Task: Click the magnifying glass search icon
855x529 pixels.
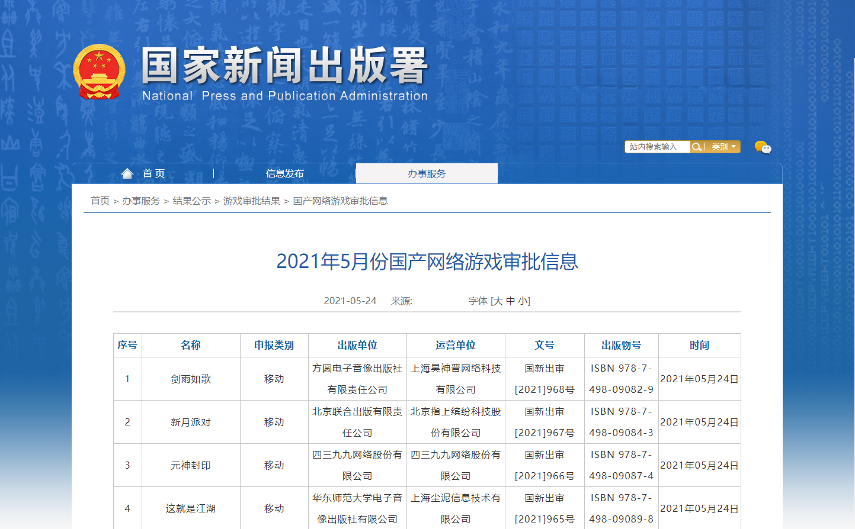Action: tap(697, 147)
